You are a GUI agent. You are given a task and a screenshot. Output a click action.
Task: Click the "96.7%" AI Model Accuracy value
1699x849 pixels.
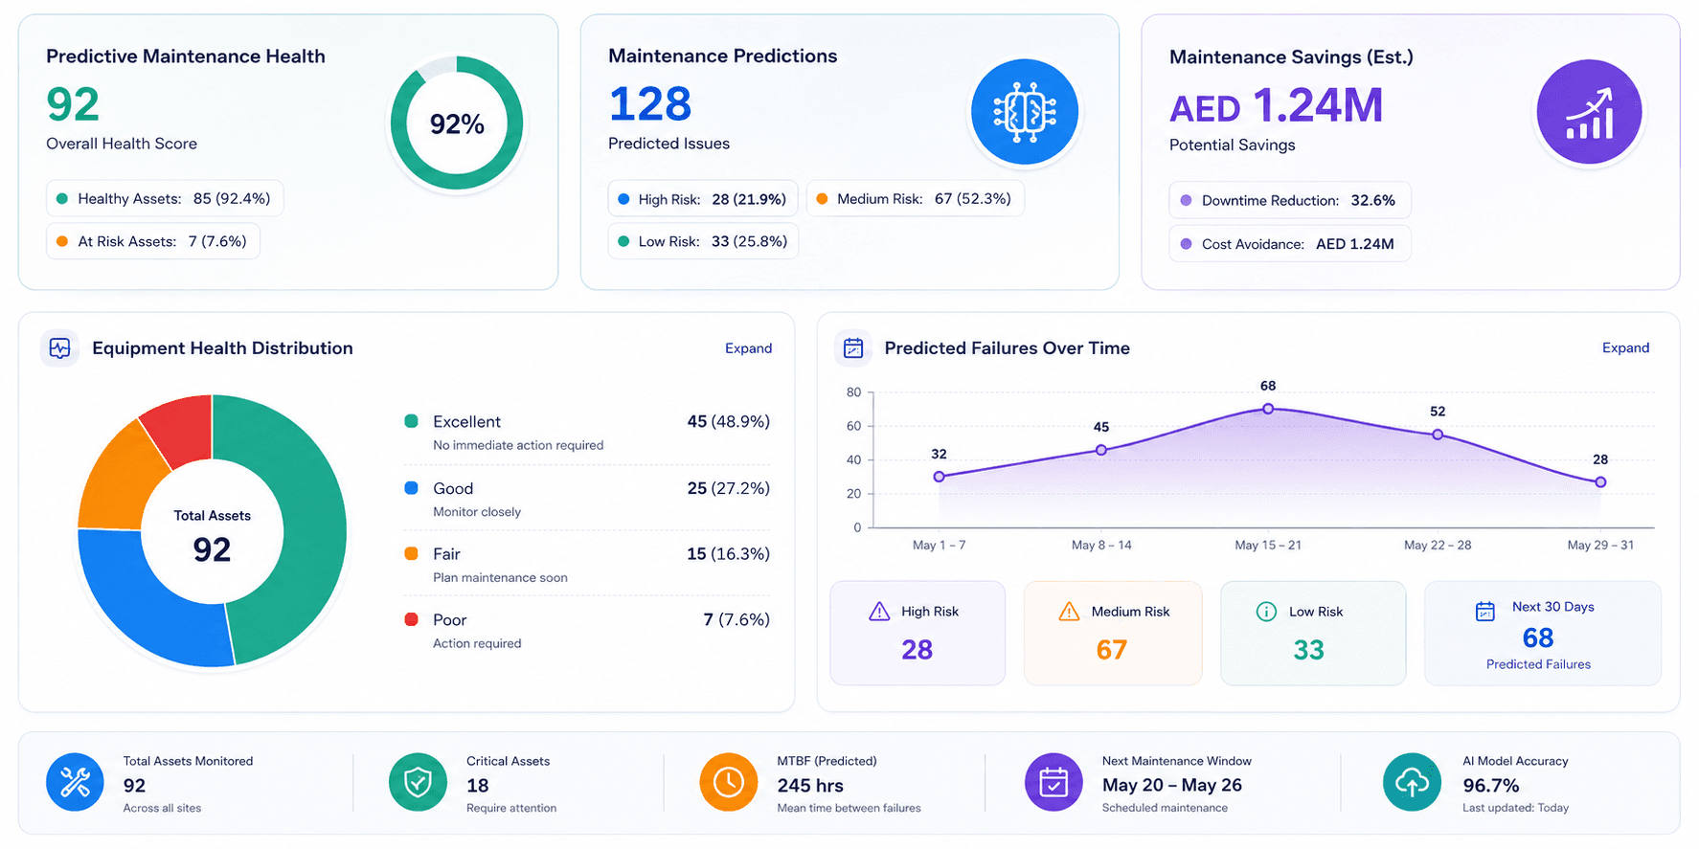pyautogui.click(x=1490, y=786)
